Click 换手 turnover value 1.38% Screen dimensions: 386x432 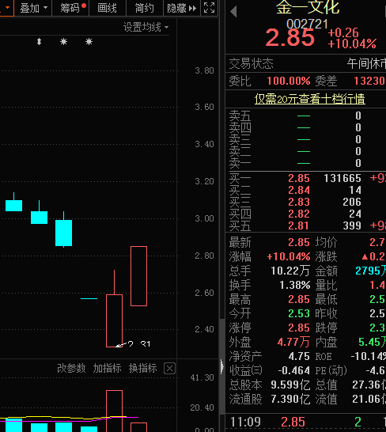pos(295,285)
